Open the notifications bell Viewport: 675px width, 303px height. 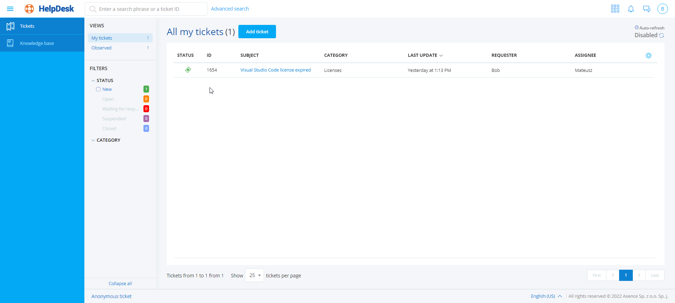pyautogui.click(x=631, y=9)
